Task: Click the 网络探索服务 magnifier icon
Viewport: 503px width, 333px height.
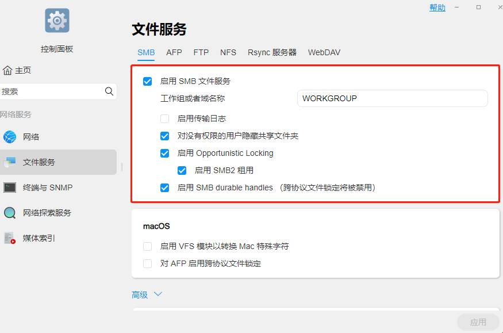Action: tap(10, 213)
